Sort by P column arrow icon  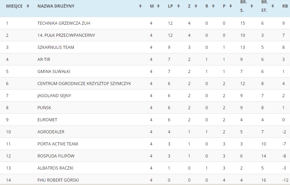[x=231, y=6]
